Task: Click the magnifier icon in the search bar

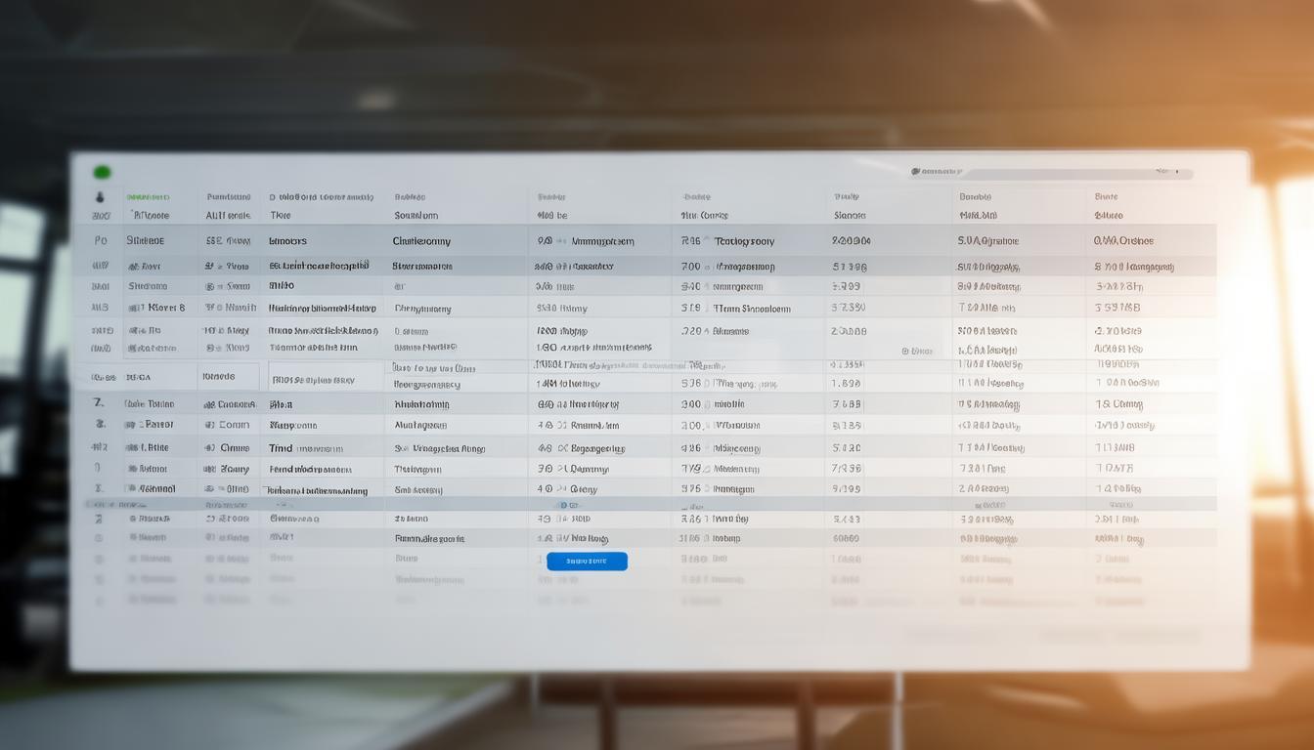Action: (x=915, y=173)
